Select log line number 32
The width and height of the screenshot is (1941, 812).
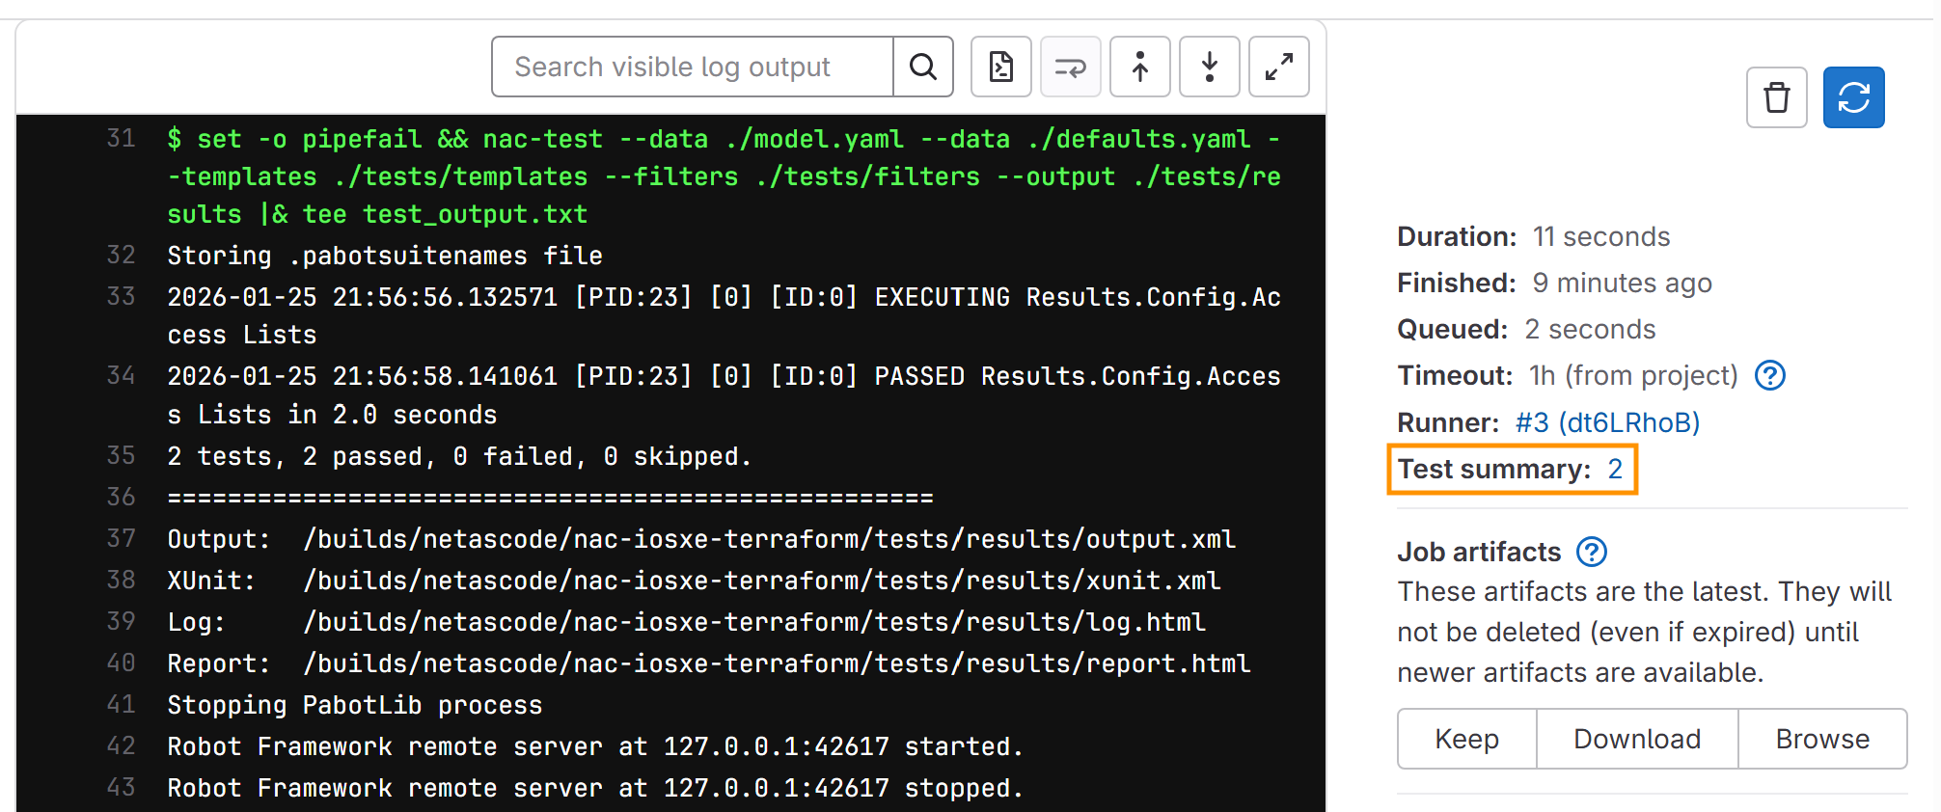[121, 255]
